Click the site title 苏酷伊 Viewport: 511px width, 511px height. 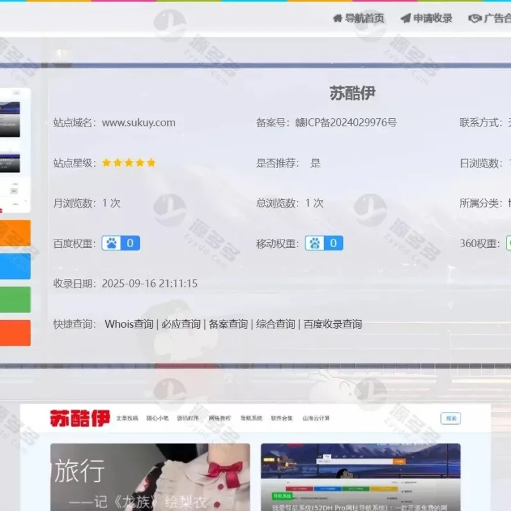pos(353,93)
